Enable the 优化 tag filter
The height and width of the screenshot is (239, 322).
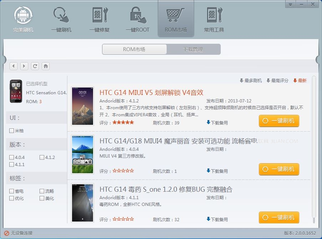point(11,198)
